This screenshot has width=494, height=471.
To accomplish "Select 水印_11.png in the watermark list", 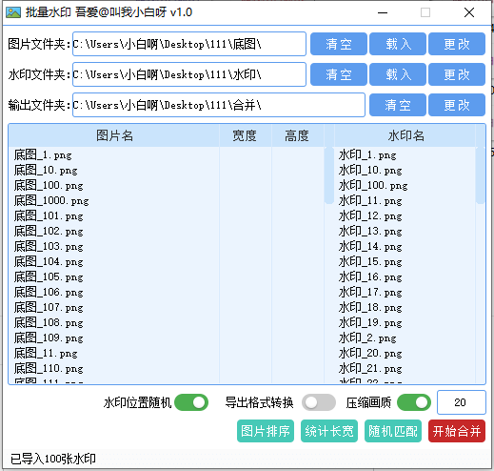I will (x=405, y=201).
